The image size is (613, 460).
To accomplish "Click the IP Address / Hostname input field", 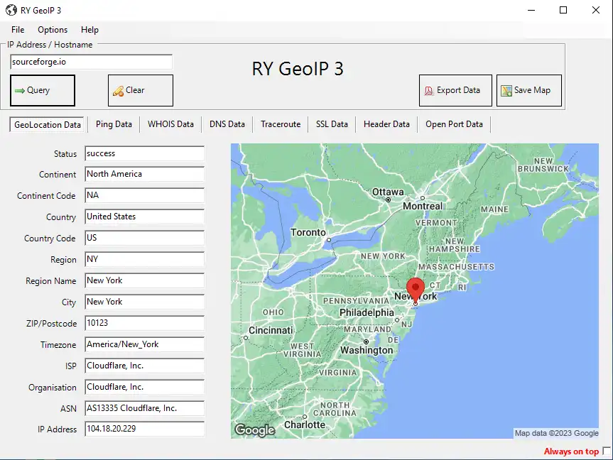I will coord(91,62).
